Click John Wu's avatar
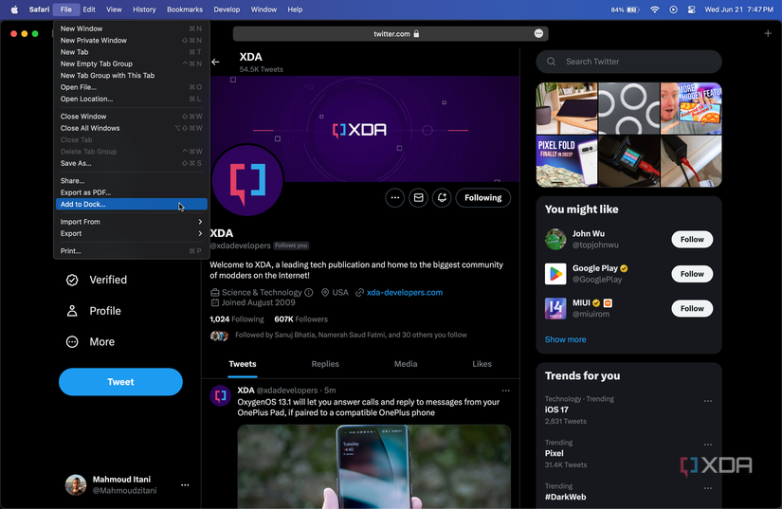Viewport: 782px width, 509px height. [x=555, y=239]
